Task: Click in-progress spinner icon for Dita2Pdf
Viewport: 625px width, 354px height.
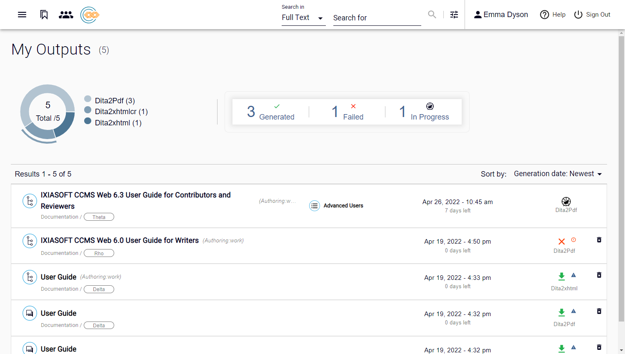Action: (x=566, y=202)
